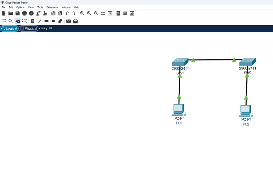The height and width of the screenshot is (183, 273).
Task: Select the Inspect magnifying glass tool
Action: tap(11, 21)
